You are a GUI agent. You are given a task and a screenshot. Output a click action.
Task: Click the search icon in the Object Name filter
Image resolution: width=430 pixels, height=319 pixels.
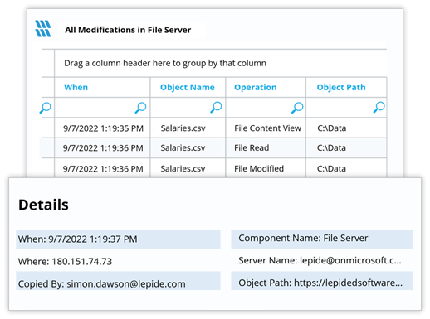tap(216, 107)
